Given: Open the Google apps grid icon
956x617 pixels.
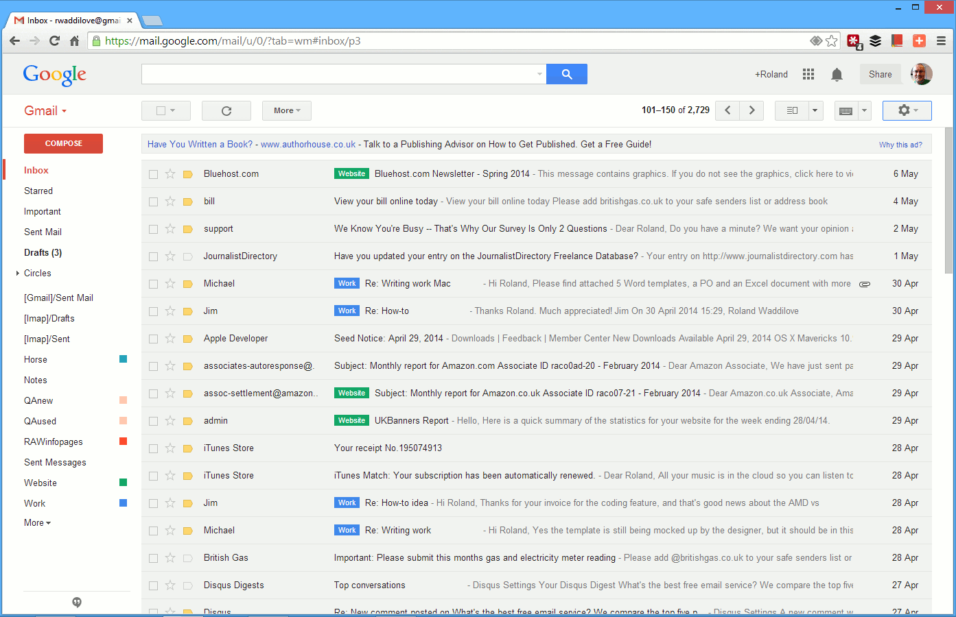Looking at the screenshot, I should (808, 74).
